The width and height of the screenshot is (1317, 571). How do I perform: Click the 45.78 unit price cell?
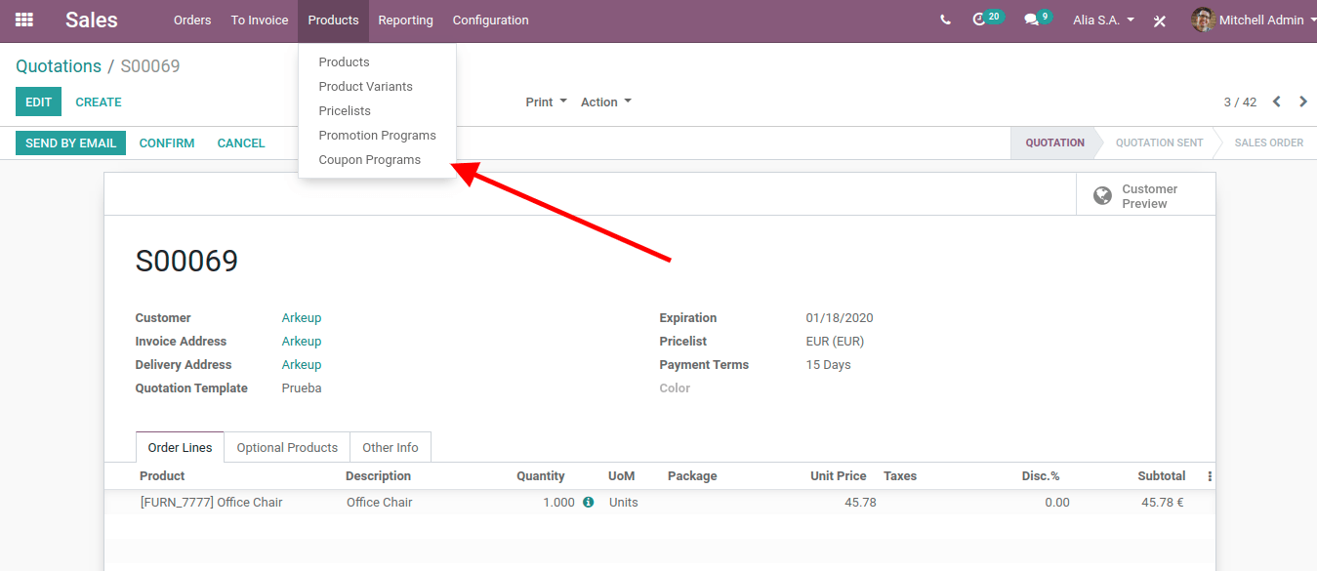coord(860,503)
